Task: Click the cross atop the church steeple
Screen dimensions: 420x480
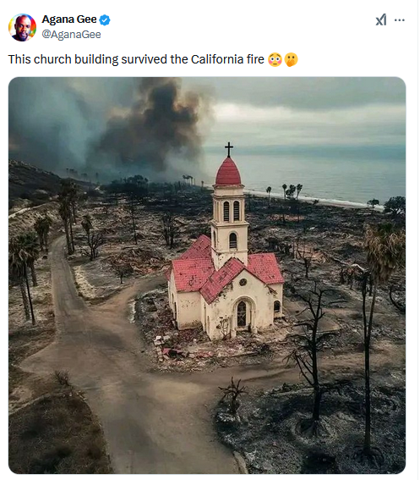Action: [x=229, y=149]
